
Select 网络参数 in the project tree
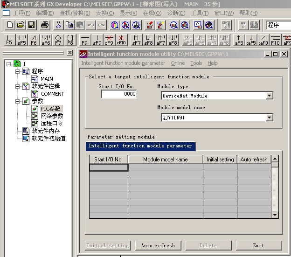coord(51,116)
